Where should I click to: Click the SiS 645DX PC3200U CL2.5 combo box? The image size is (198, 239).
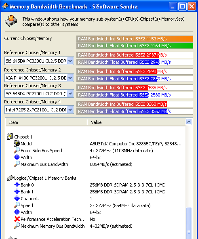(x=39, y=61)
